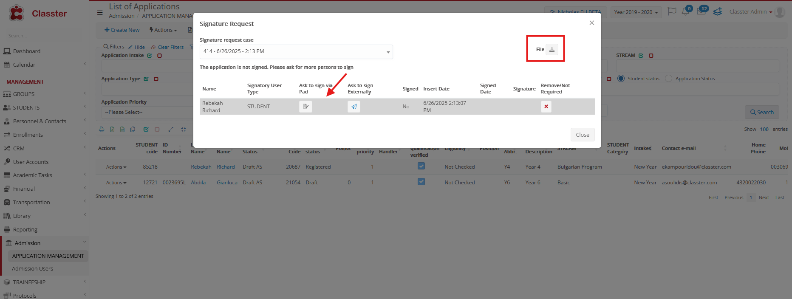Viewport: 792px width, 299px height.
Task: Select the Application Status radio button
Action: [x=669, y=79]
